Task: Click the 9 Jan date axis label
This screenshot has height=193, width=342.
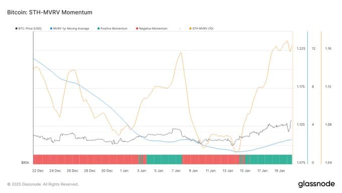Action: (193, 171)
